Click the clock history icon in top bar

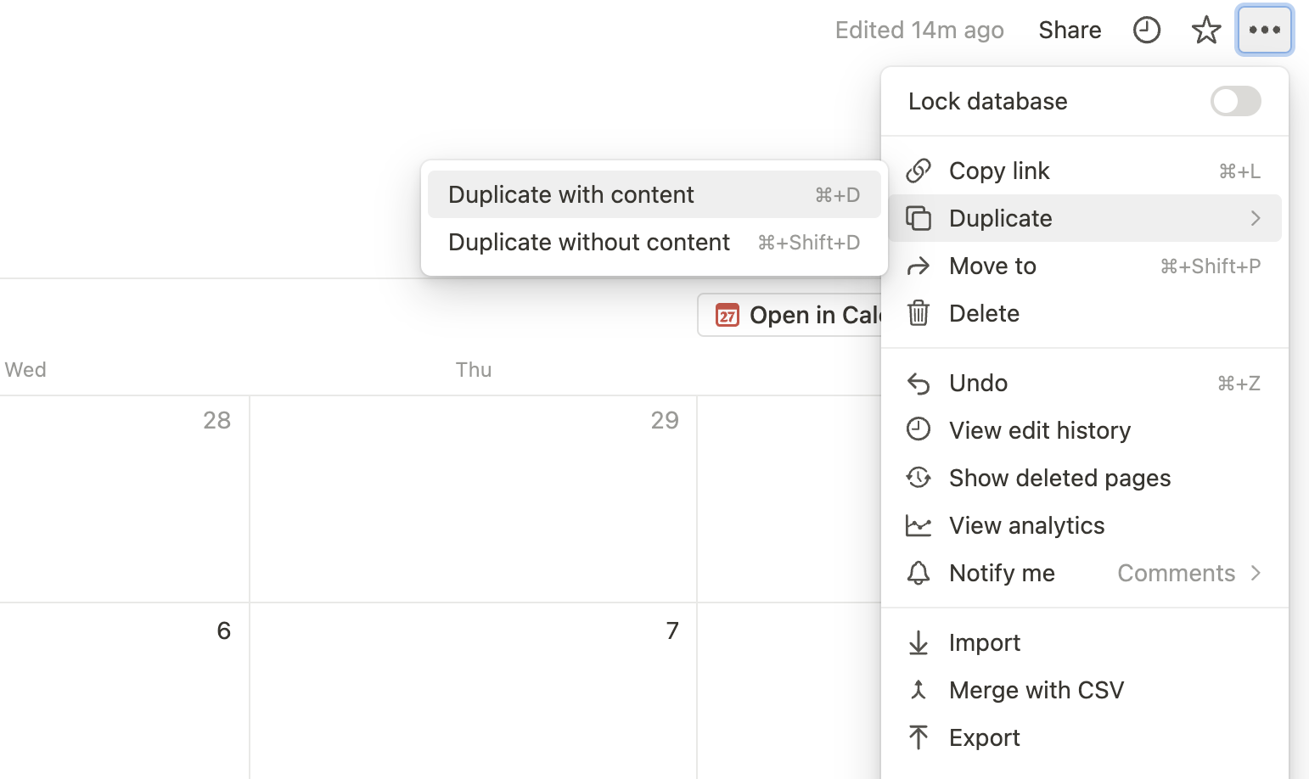tap(1146, 31)
